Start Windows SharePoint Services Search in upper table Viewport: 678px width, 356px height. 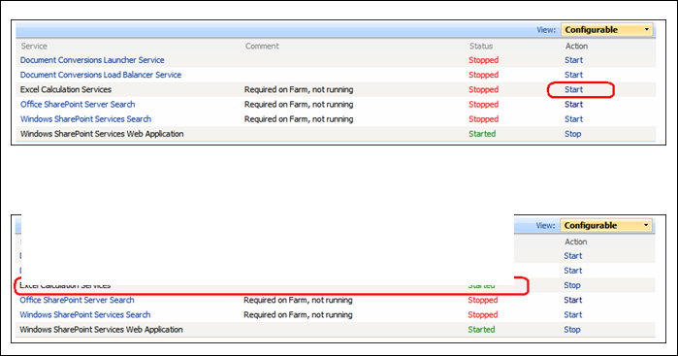click(x=573, y=119)
